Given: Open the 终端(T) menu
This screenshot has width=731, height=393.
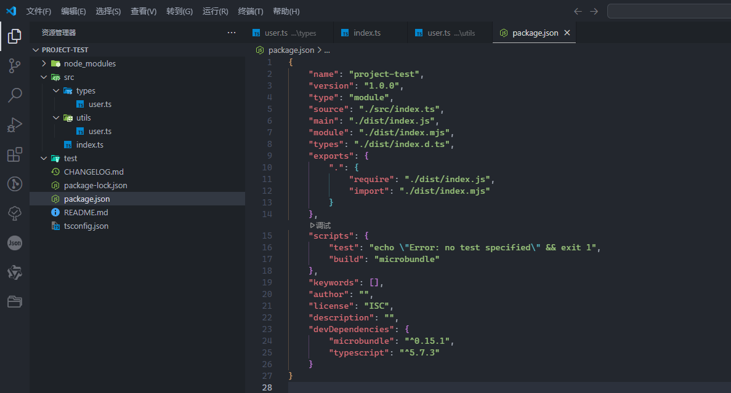Looking at the screenshot, I should [x=250, y=11].
